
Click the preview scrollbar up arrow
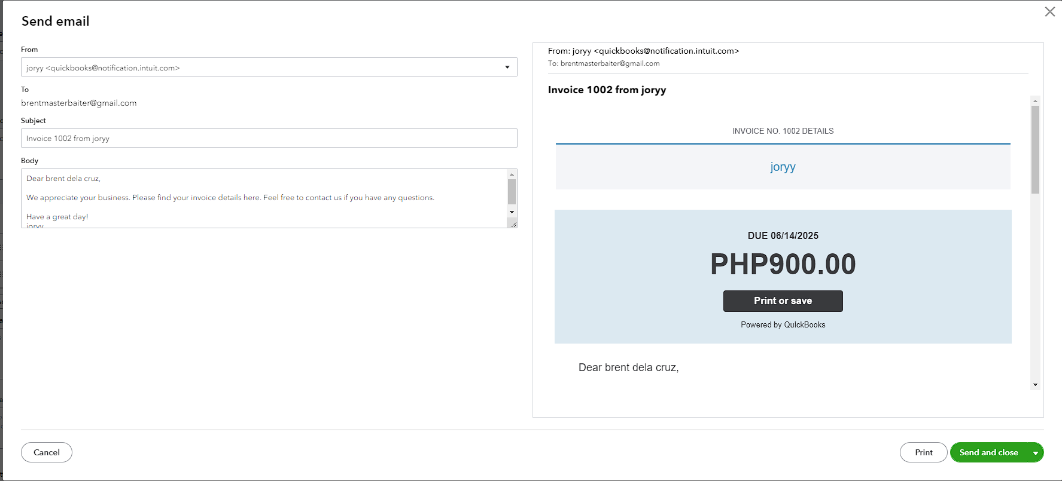point(1035,101)
